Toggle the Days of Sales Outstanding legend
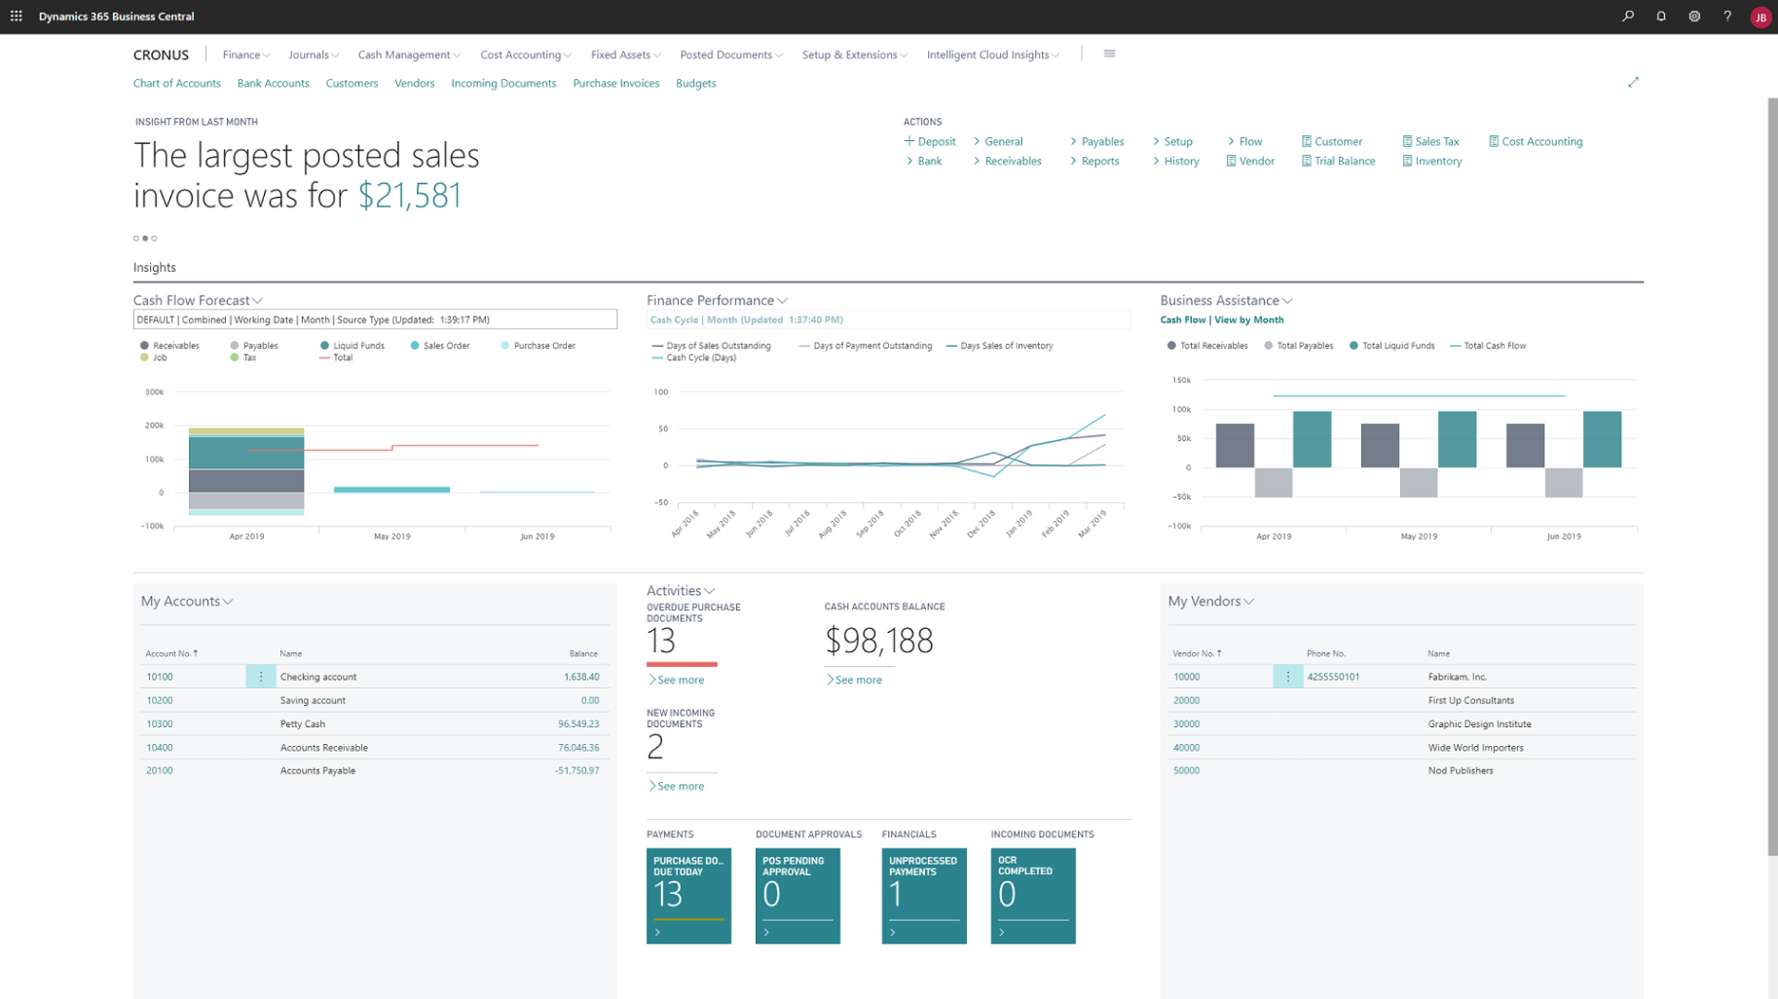 711,346
